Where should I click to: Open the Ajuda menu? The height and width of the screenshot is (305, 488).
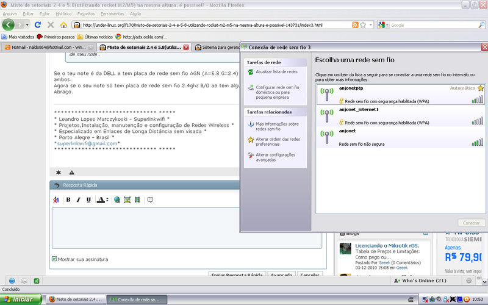coord(135,13)
